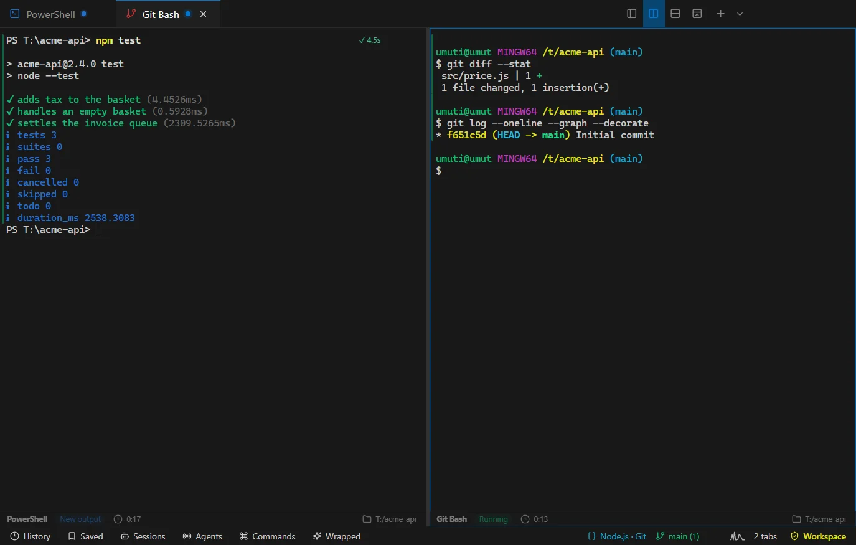
Task: Show Saved items
Action: coord(85,536)
